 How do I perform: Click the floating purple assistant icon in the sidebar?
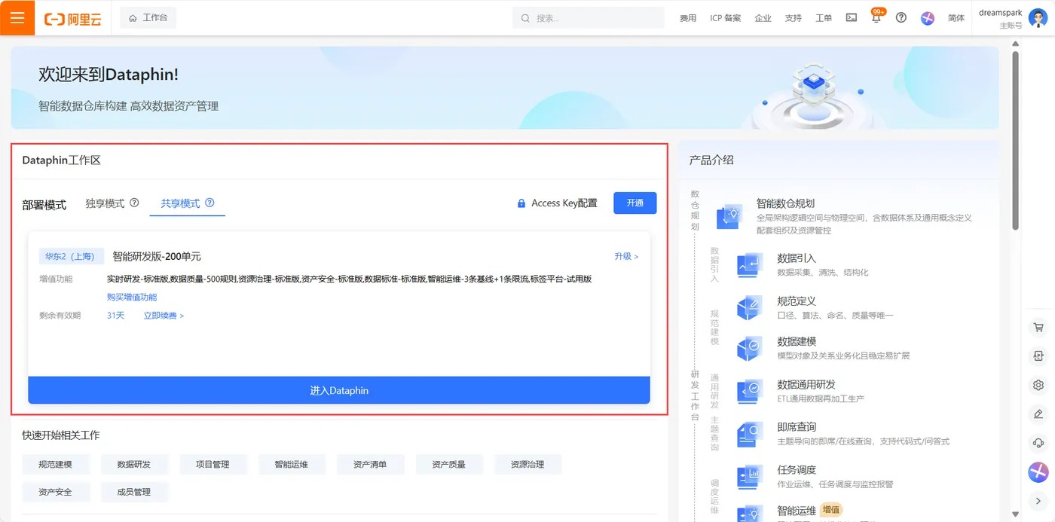1038,472
